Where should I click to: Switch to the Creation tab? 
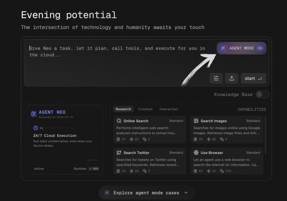(145, 109)
